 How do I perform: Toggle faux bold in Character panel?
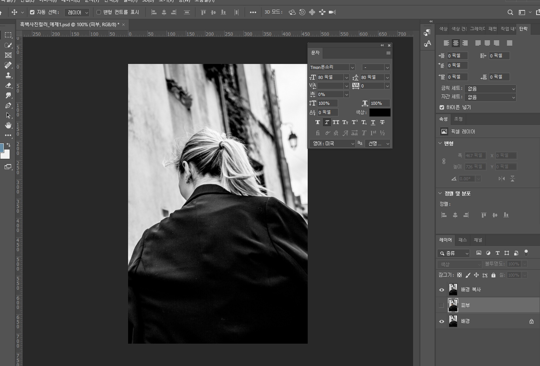(x=317, y=122)
